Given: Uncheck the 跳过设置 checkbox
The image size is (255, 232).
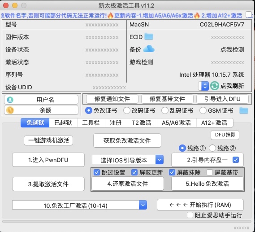Looking at the screenshot, I should 97,172.
